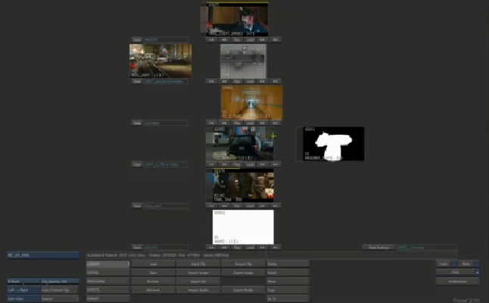
Task: Jump to reel end under man-in-cap clip
Action: 276,39
